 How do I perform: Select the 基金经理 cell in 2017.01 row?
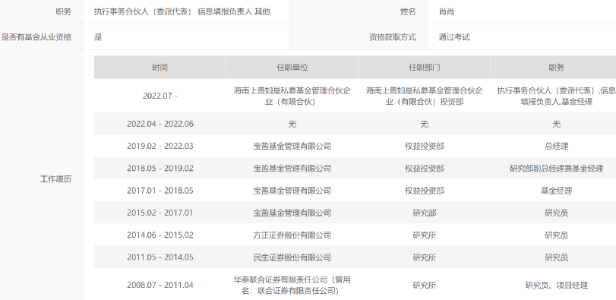tap(556, 191)
